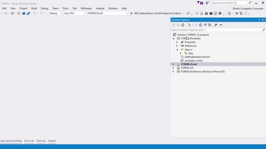
Task: Refresh Solution Explorer with circular arrow
Action: tap(200, 25)
